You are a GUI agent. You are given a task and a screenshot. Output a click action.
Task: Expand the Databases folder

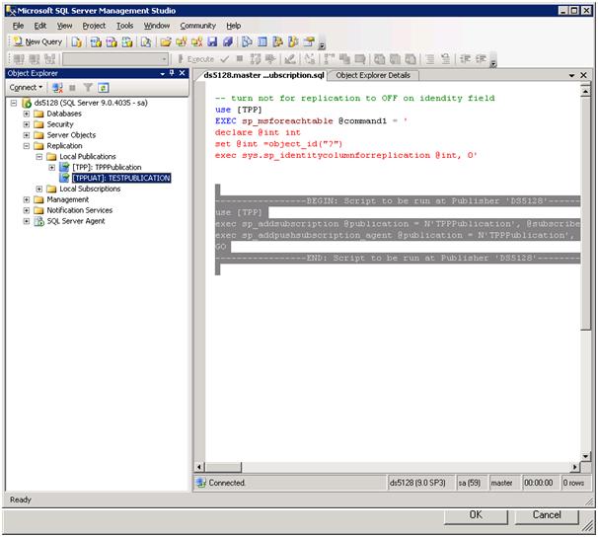tap(27, 114)
